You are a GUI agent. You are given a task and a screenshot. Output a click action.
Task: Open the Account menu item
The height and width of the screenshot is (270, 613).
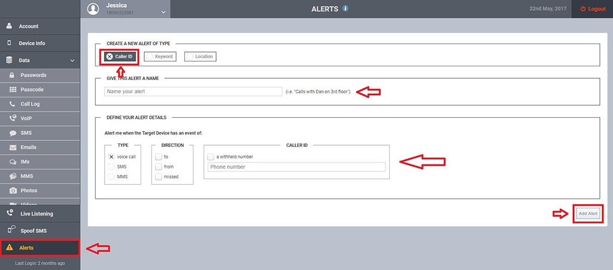pyautogui.click(x=40, y=26)
